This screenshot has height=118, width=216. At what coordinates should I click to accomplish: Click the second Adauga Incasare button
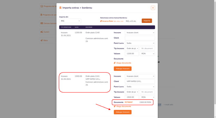point(122,112)
